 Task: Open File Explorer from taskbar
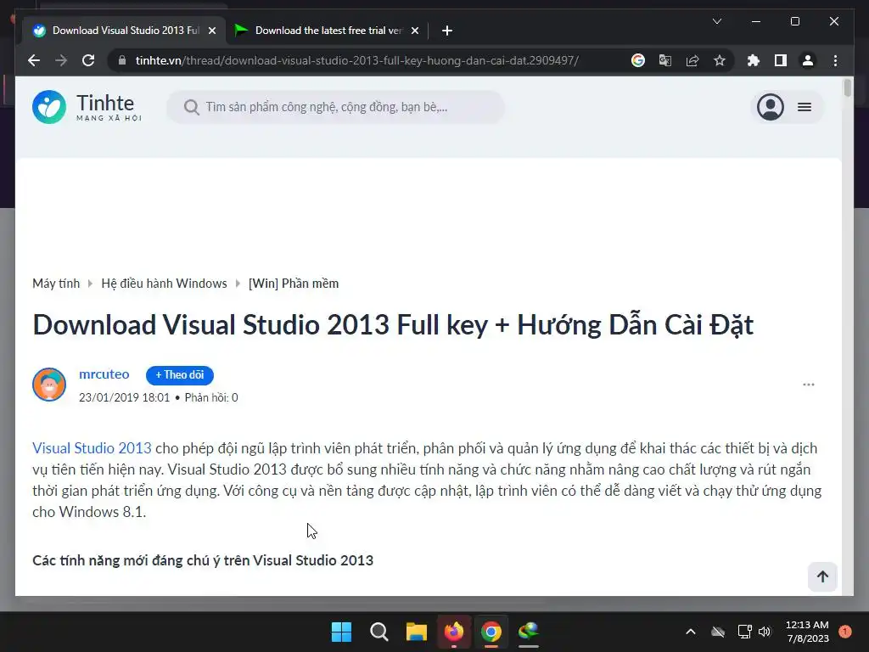[416, 632]
